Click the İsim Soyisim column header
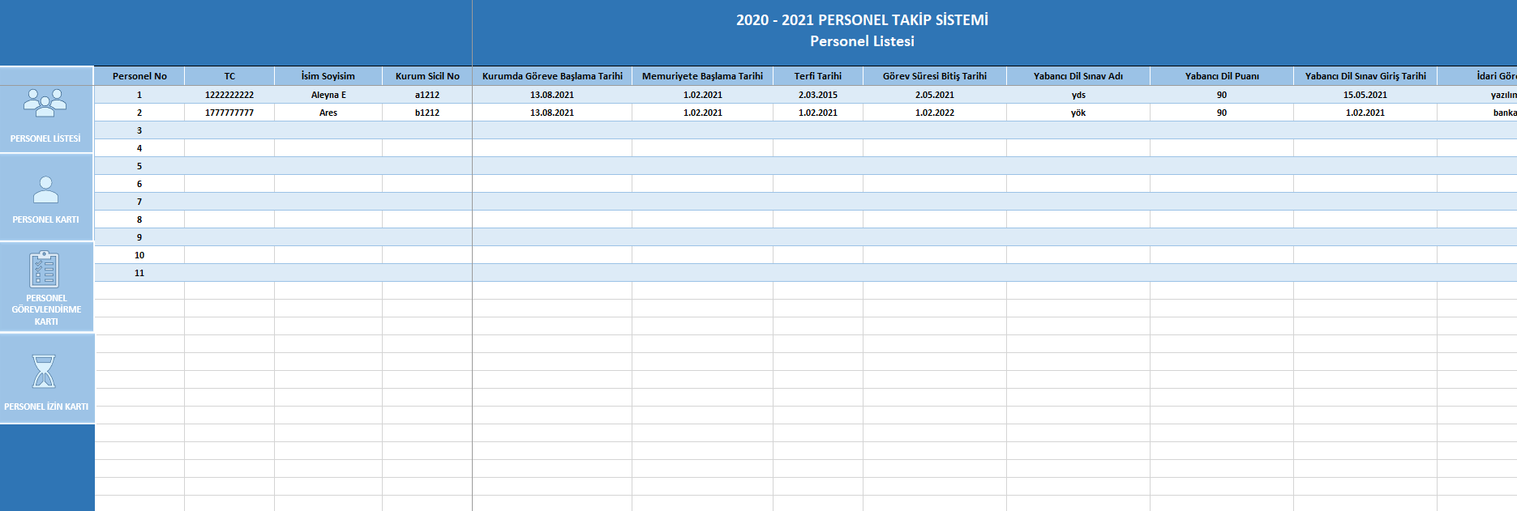Viewport: 1517px width, 511px height. coord(328,76)
